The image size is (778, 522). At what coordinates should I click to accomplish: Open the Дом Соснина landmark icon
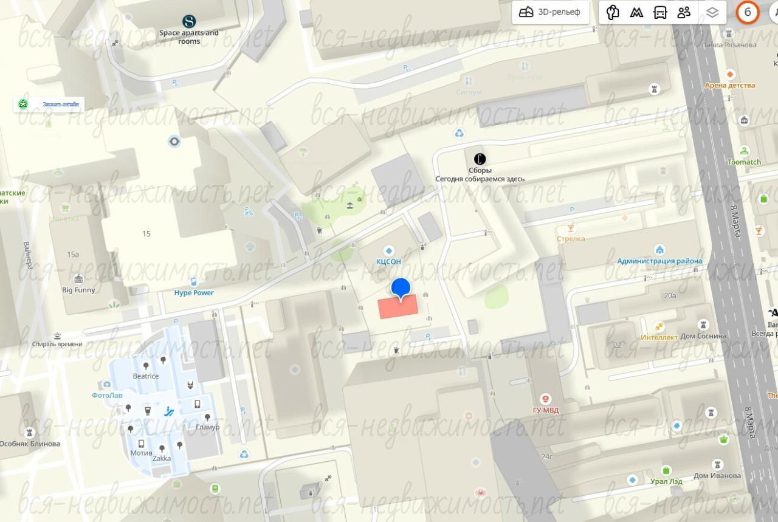(704, 325)
